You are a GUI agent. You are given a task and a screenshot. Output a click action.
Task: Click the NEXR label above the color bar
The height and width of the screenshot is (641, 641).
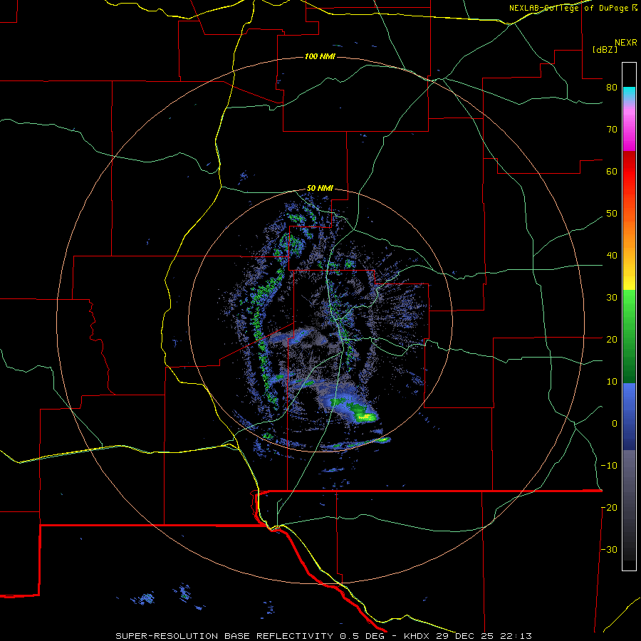(x=626, y=43)
